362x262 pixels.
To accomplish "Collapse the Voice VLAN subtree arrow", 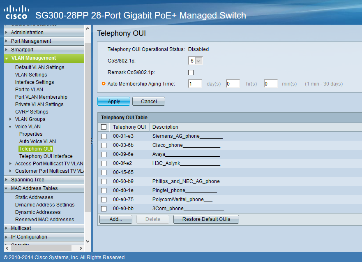I will 10,127.
